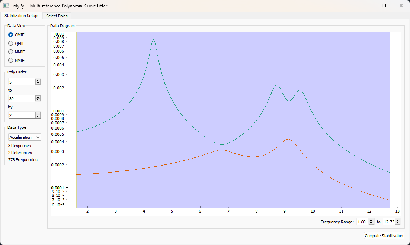Decrease minimum poly order from 5
This screenshot has width=410, height=245.
click(38, 83)
